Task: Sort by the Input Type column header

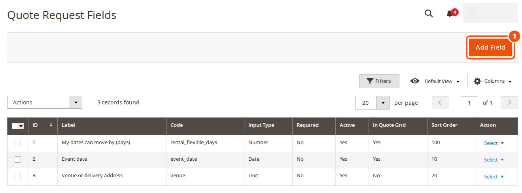Action: click(268, 125)
